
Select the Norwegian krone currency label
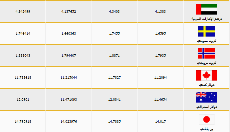click(x=207, y=63)
